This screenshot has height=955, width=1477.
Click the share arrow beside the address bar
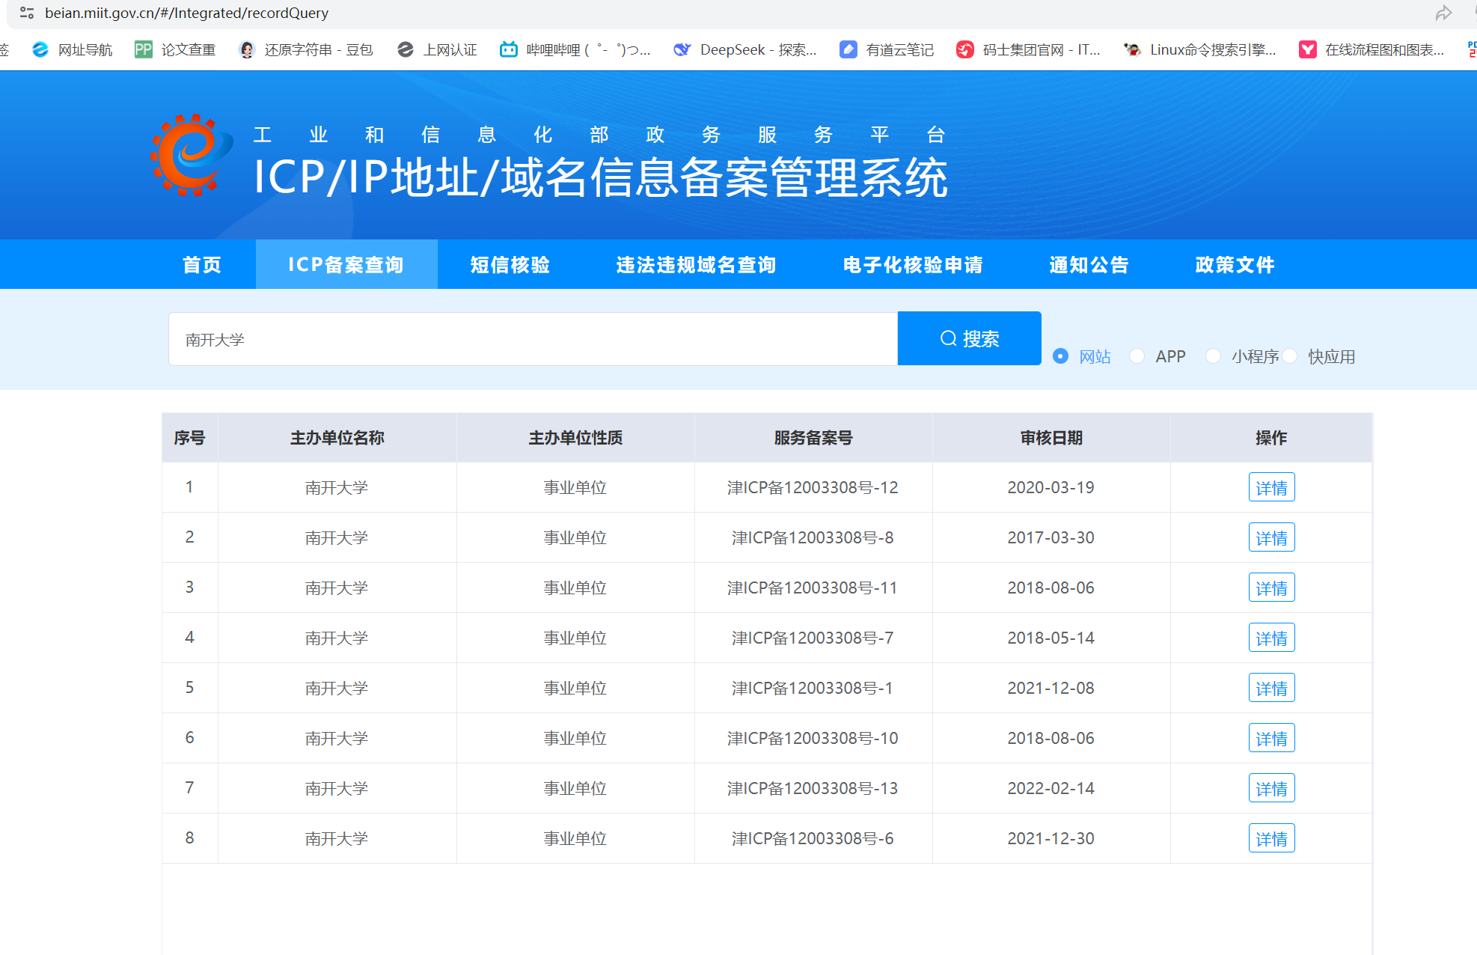tap(1444, 13)
